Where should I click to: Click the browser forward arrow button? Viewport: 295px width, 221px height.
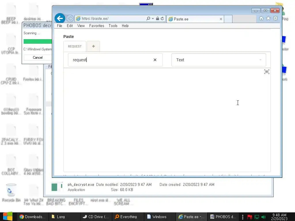(x=70, y=18)
